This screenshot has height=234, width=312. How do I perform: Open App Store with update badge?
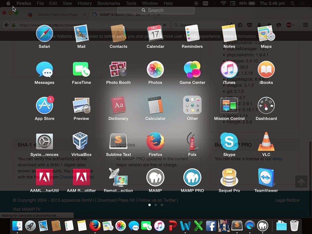click(x=45, y=106)
